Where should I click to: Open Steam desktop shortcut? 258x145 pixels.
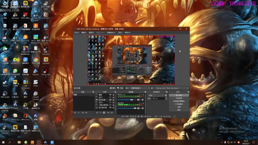point(5,83)
